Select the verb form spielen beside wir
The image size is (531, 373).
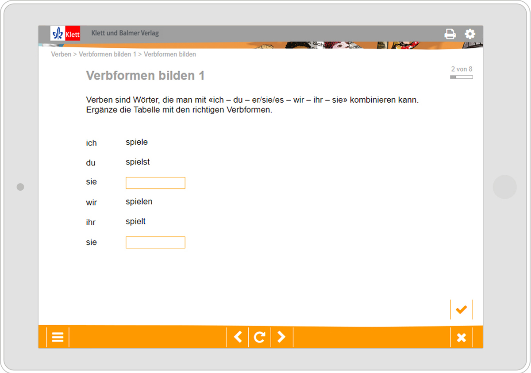click(139, 201)
